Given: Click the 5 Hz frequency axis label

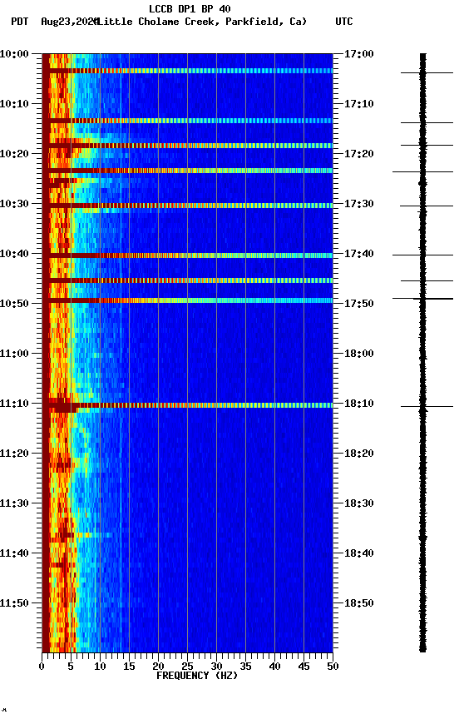Looking at the screenshot, I should 71,667.
